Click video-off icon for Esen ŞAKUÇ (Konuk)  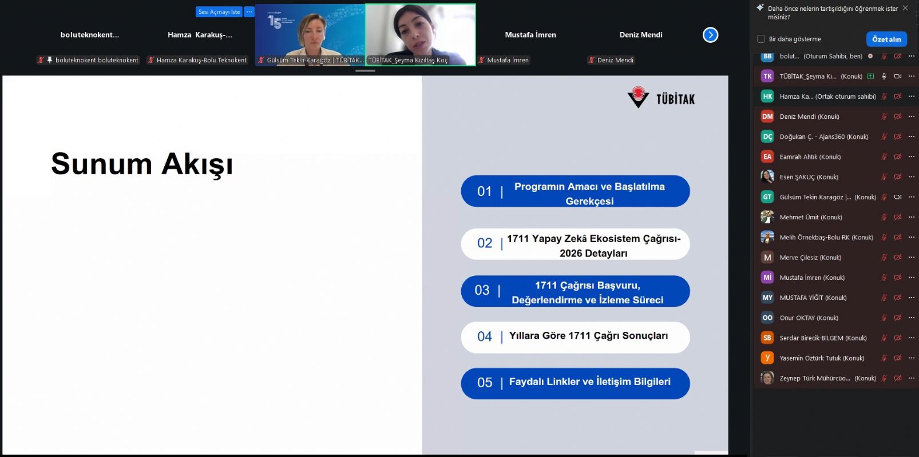pyautogui.click(x=898, y=177)
